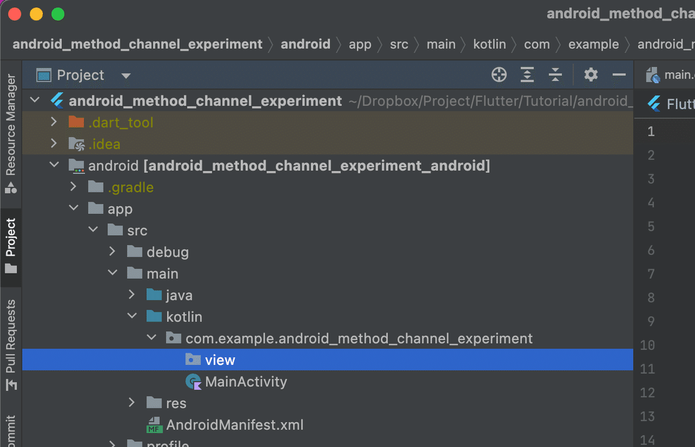Click the manifest icon beside AndroidManifest.xml
This screenshot has width=695, height=447.
pos(154,424)
